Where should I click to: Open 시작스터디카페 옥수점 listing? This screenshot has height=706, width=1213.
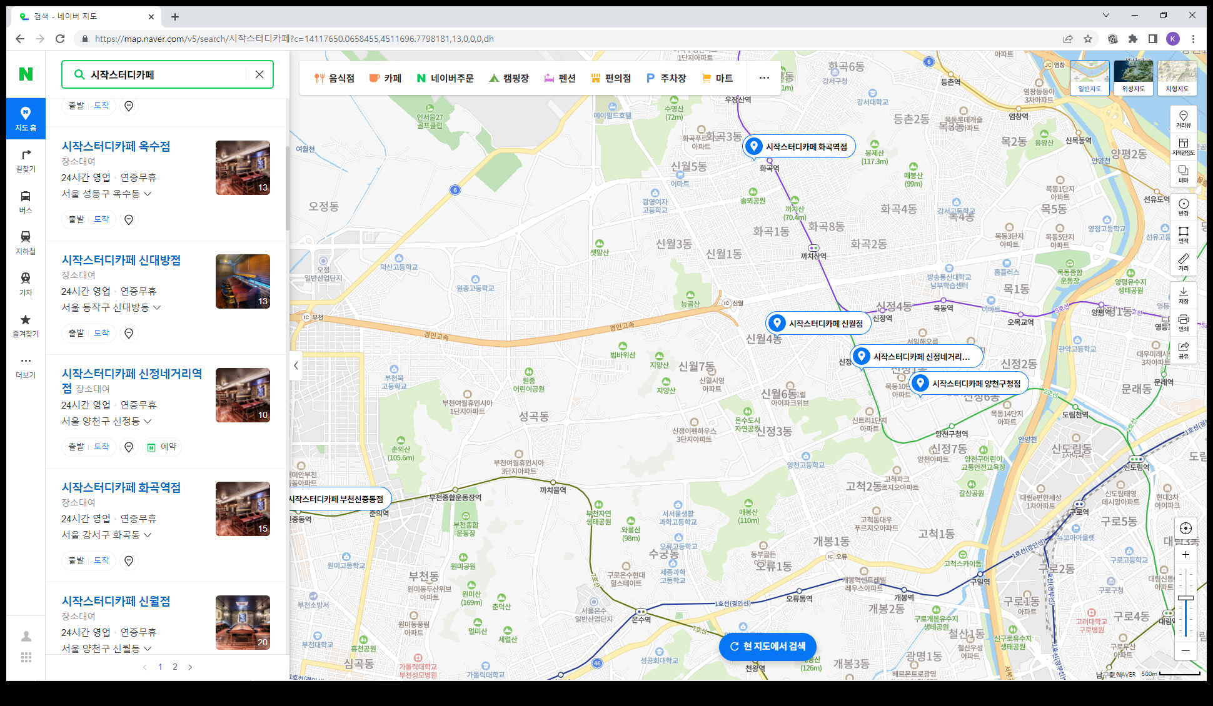(x=116, y=146)
